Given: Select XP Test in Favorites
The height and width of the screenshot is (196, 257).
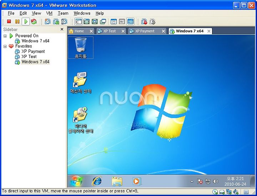Looking at the screenshot, I should point(29,57).
